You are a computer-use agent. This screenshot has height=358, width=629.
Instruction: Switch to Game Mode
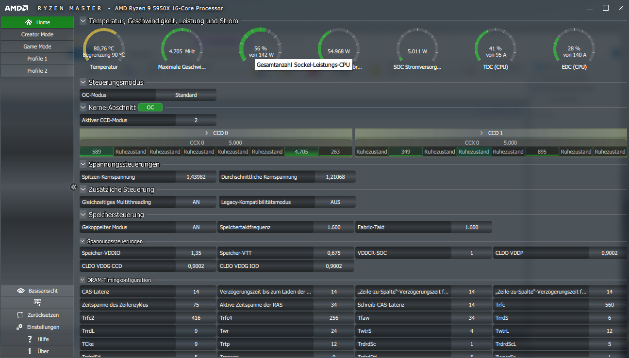coord(37,47)
